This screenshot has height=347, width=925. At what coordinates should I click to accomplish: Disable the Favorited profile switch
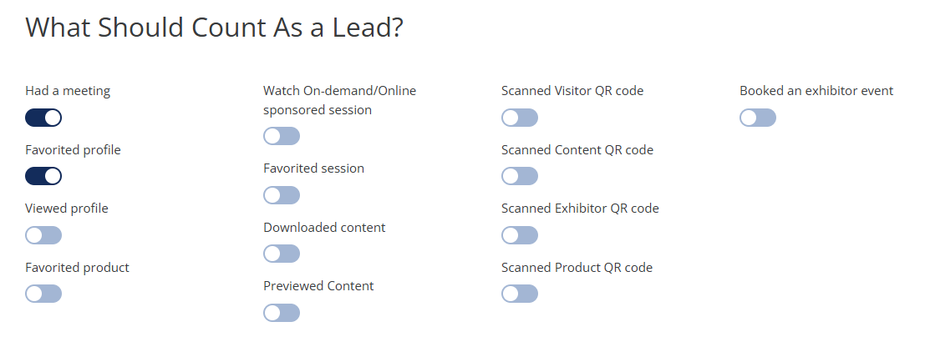click(43, 176)
